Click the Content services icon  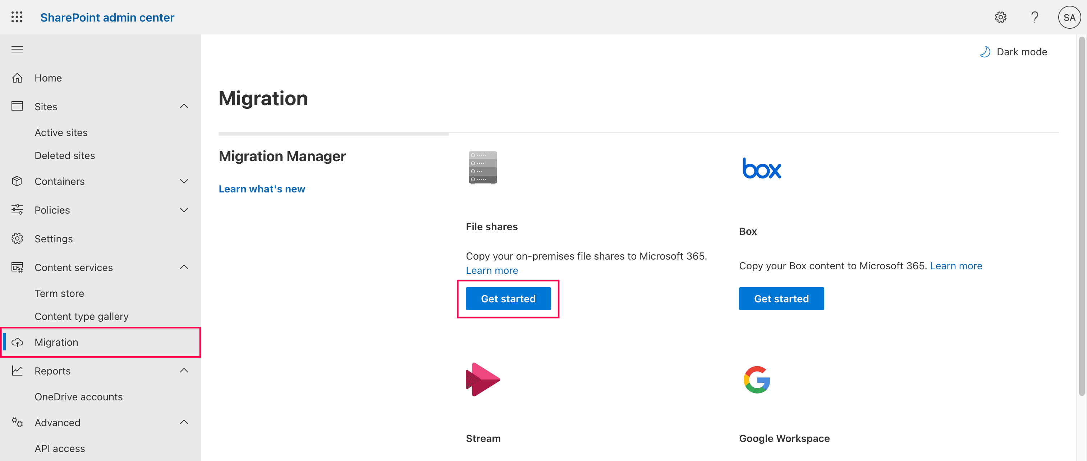point(17,267)
